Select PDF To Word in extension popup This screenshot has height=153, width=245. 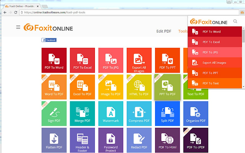[215, 31]
